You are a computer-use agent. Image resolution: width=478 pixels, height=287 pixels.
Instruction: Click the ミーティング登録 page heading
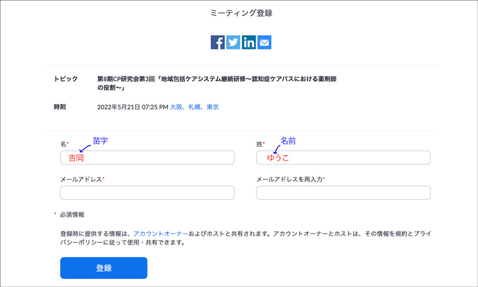[241, 13]
